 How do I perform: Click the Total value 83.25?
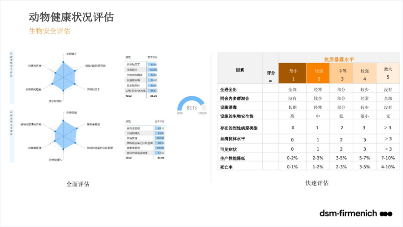[x=154, y=96]
